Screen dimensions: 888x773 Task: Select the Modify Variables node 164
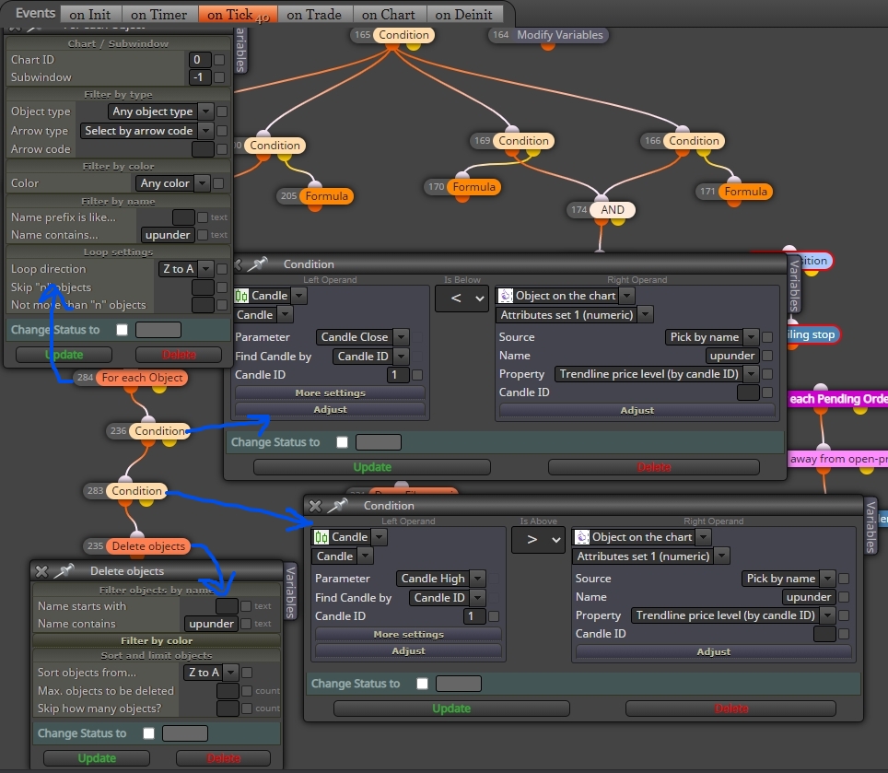click(x=559, y=35)
